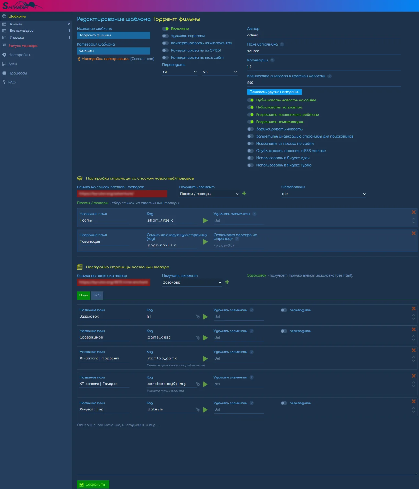Toggle the Включено switch off
The width and height of the screenshot is (419, 489).
pyautogui.click(x=166, y=29)
